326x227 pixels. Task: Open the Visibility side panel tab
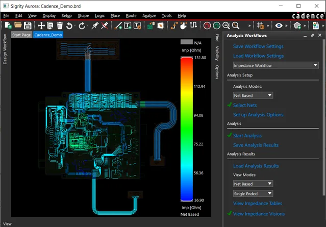pyautogui.click(x=217, y=53)
